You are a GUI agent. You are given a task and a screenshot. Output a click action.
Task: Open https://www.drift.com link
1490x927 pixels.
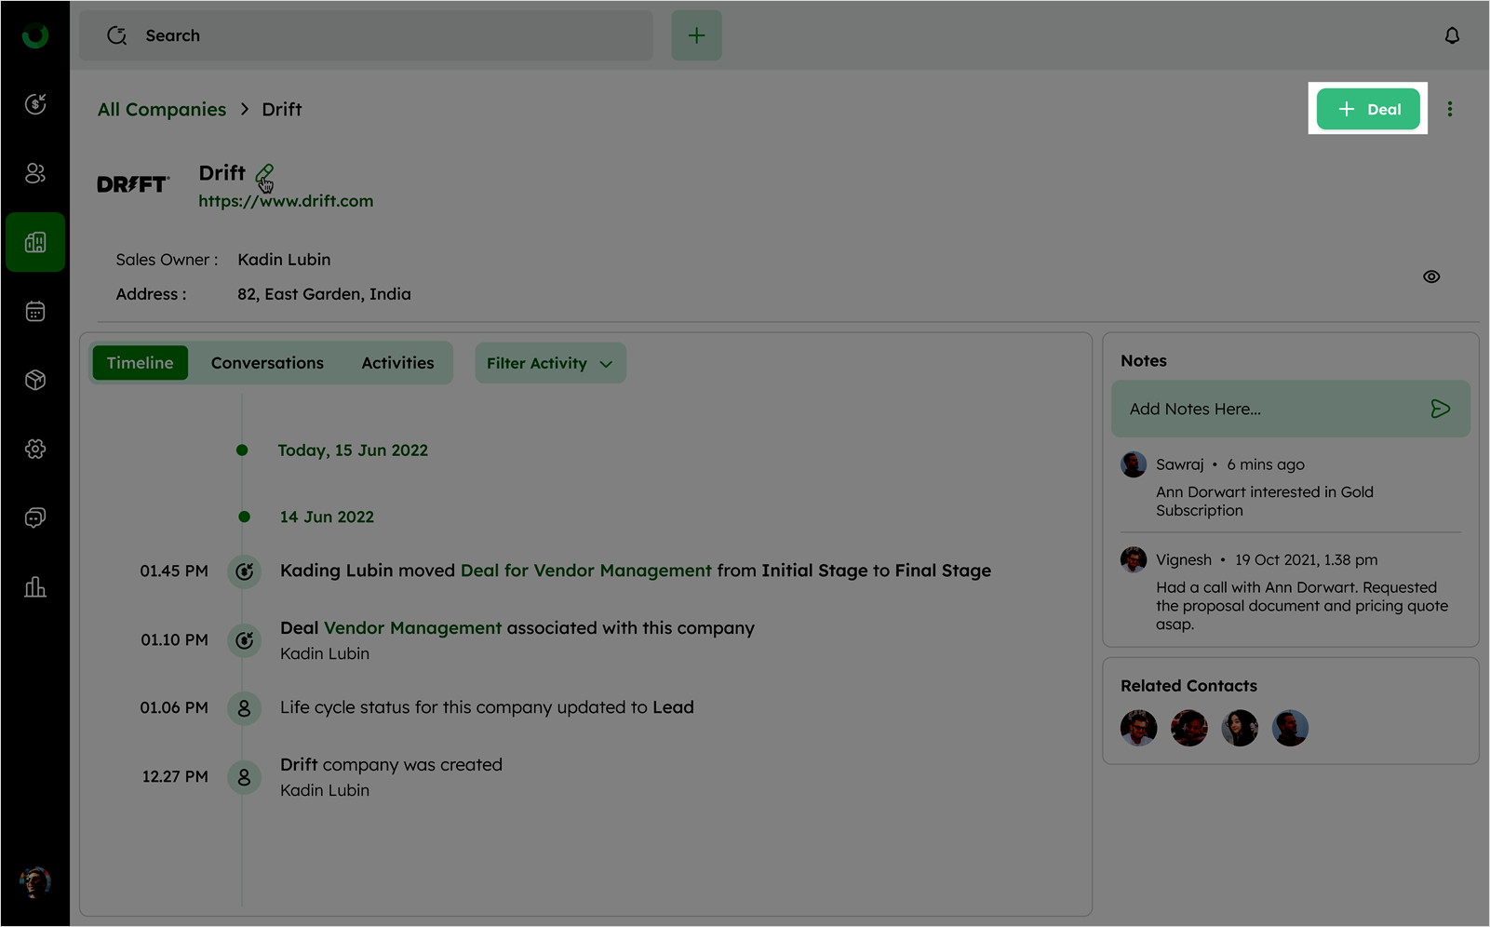pos(286,201)
